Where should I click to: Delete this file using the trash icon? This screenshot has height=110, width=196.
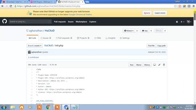point(164,65)
